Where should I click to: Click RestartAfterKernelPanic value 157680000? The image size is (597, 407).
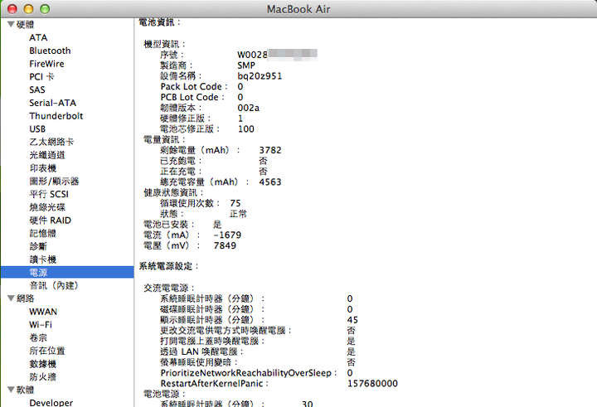(372, 384)
